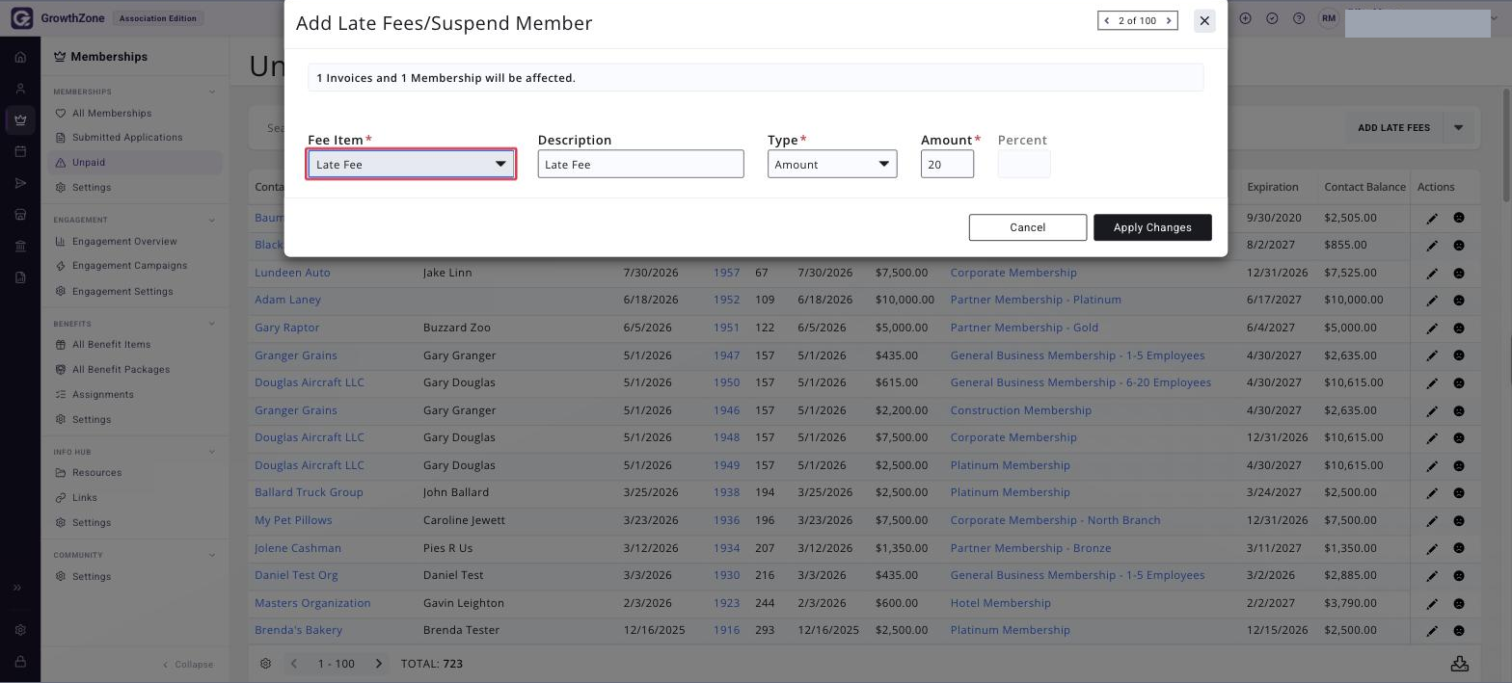Click the GrowthZone logo icon
The image size is (1512, 683).
pos(20,18)
